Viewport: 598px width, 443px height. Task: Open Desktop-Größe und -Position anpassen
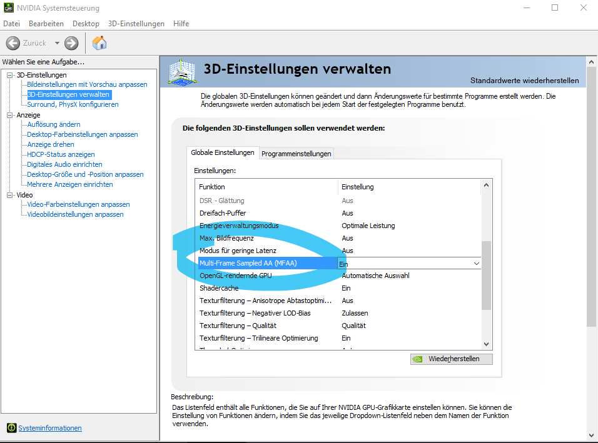tap(86, 174)
